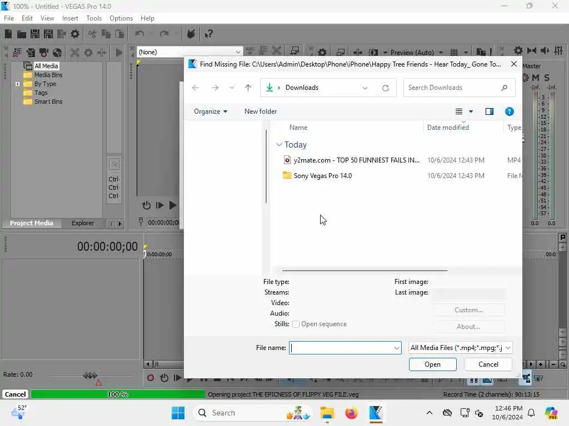Click the Up one level arrow in dialog
Viewport: 569px width, 426px height.
click(x=248, y=88)
